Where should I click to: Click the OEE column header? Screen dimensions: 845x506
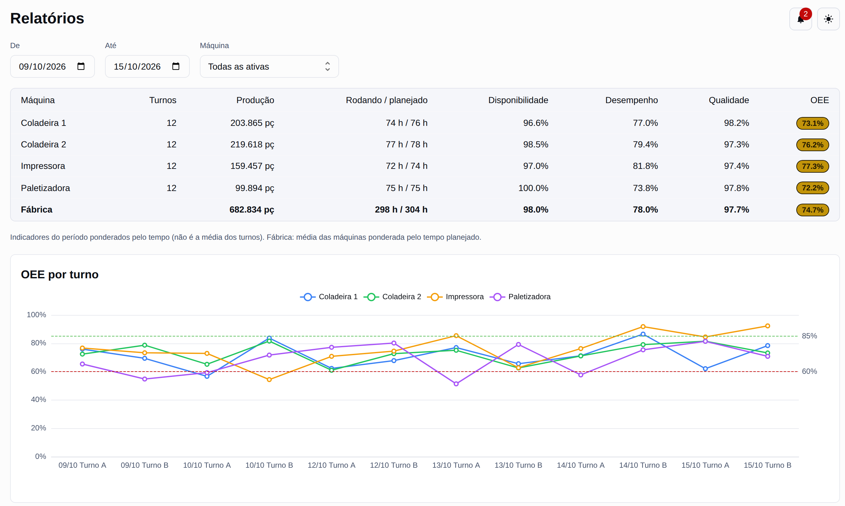[819, 100]
